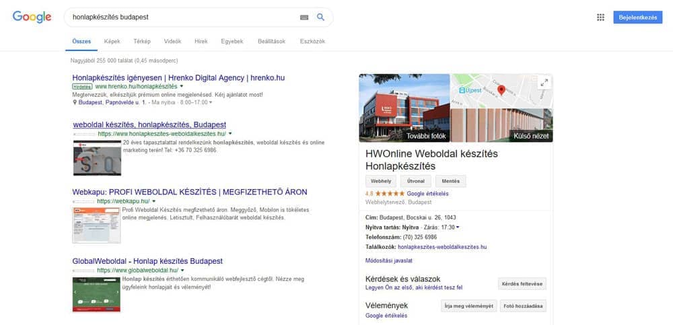Switch to the Térkép tab
This screenshot has height=325, width=673.
point(142,41)
